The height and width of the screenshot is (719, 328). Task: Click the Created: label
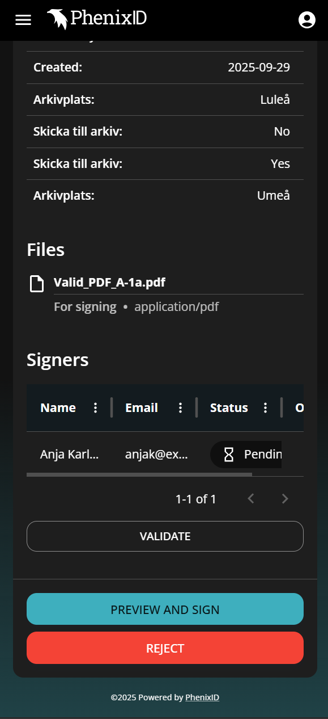[x=58, y=68]
